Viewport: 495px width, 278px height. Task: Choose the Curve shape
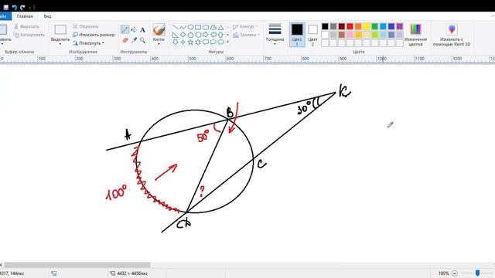pyautogui.click(x=183, y=28)
